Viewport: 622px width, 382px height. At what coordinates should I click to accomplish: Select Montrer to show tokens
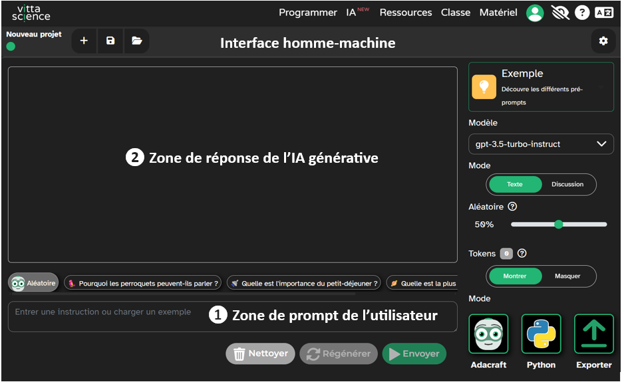pos(515,276)
